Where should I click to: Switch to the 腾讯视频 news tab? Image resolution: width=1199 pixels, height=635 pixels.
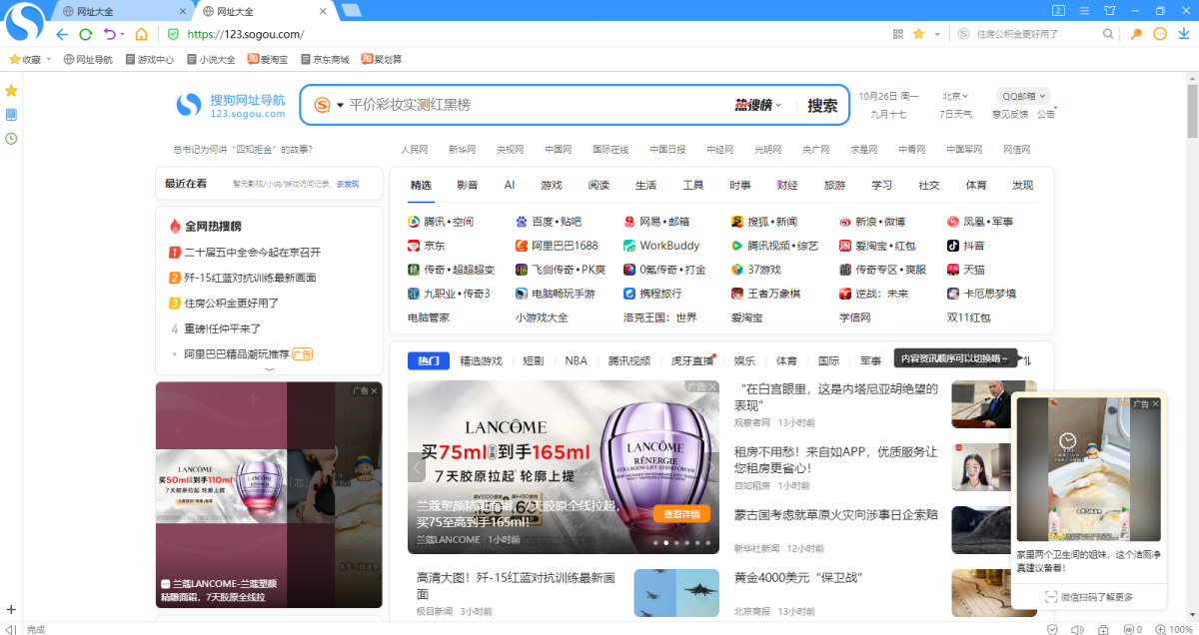tap(629, 360)
